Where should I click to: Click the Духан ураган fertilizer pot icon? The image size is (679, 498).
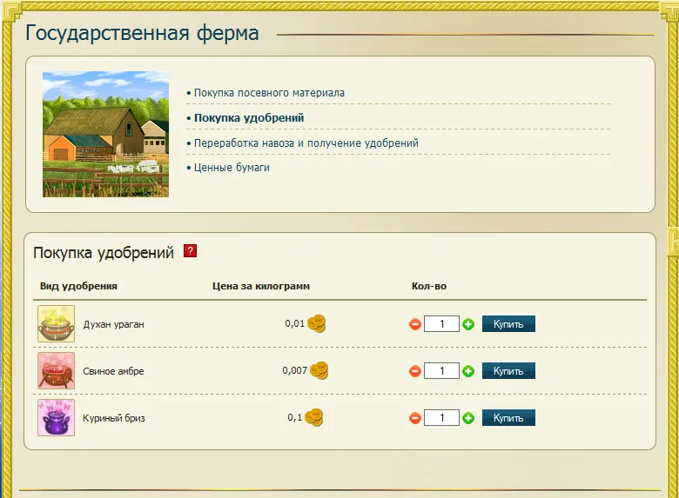pos(56,323)
